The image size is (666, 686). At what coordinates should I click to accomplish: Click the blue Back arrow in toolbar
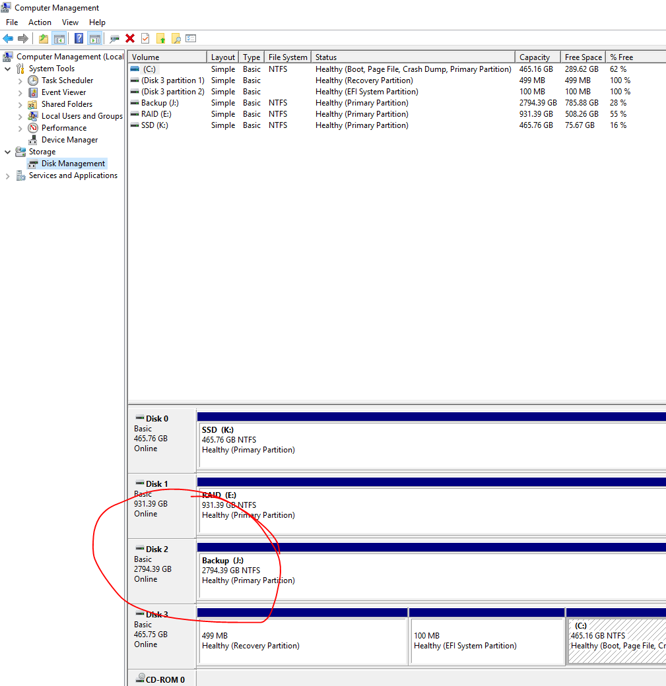(8, 39)
